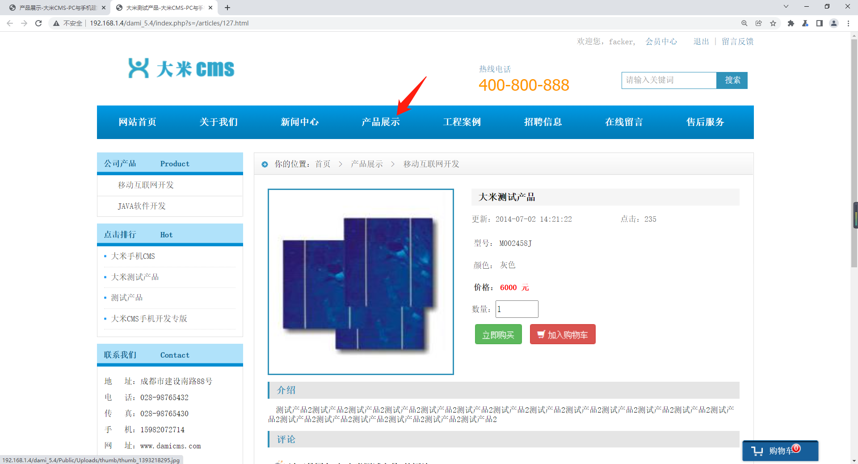This screenshot has width=858, height=464.
Task: Open the tab search chevron near window controls
Action: 786,7
